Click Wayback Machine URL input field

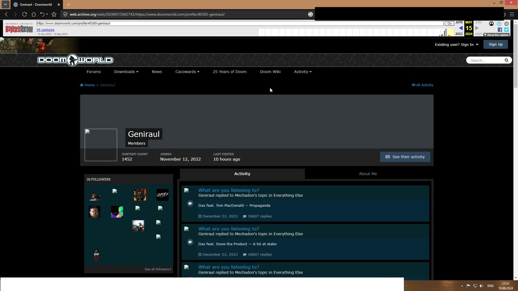[240, 23]
